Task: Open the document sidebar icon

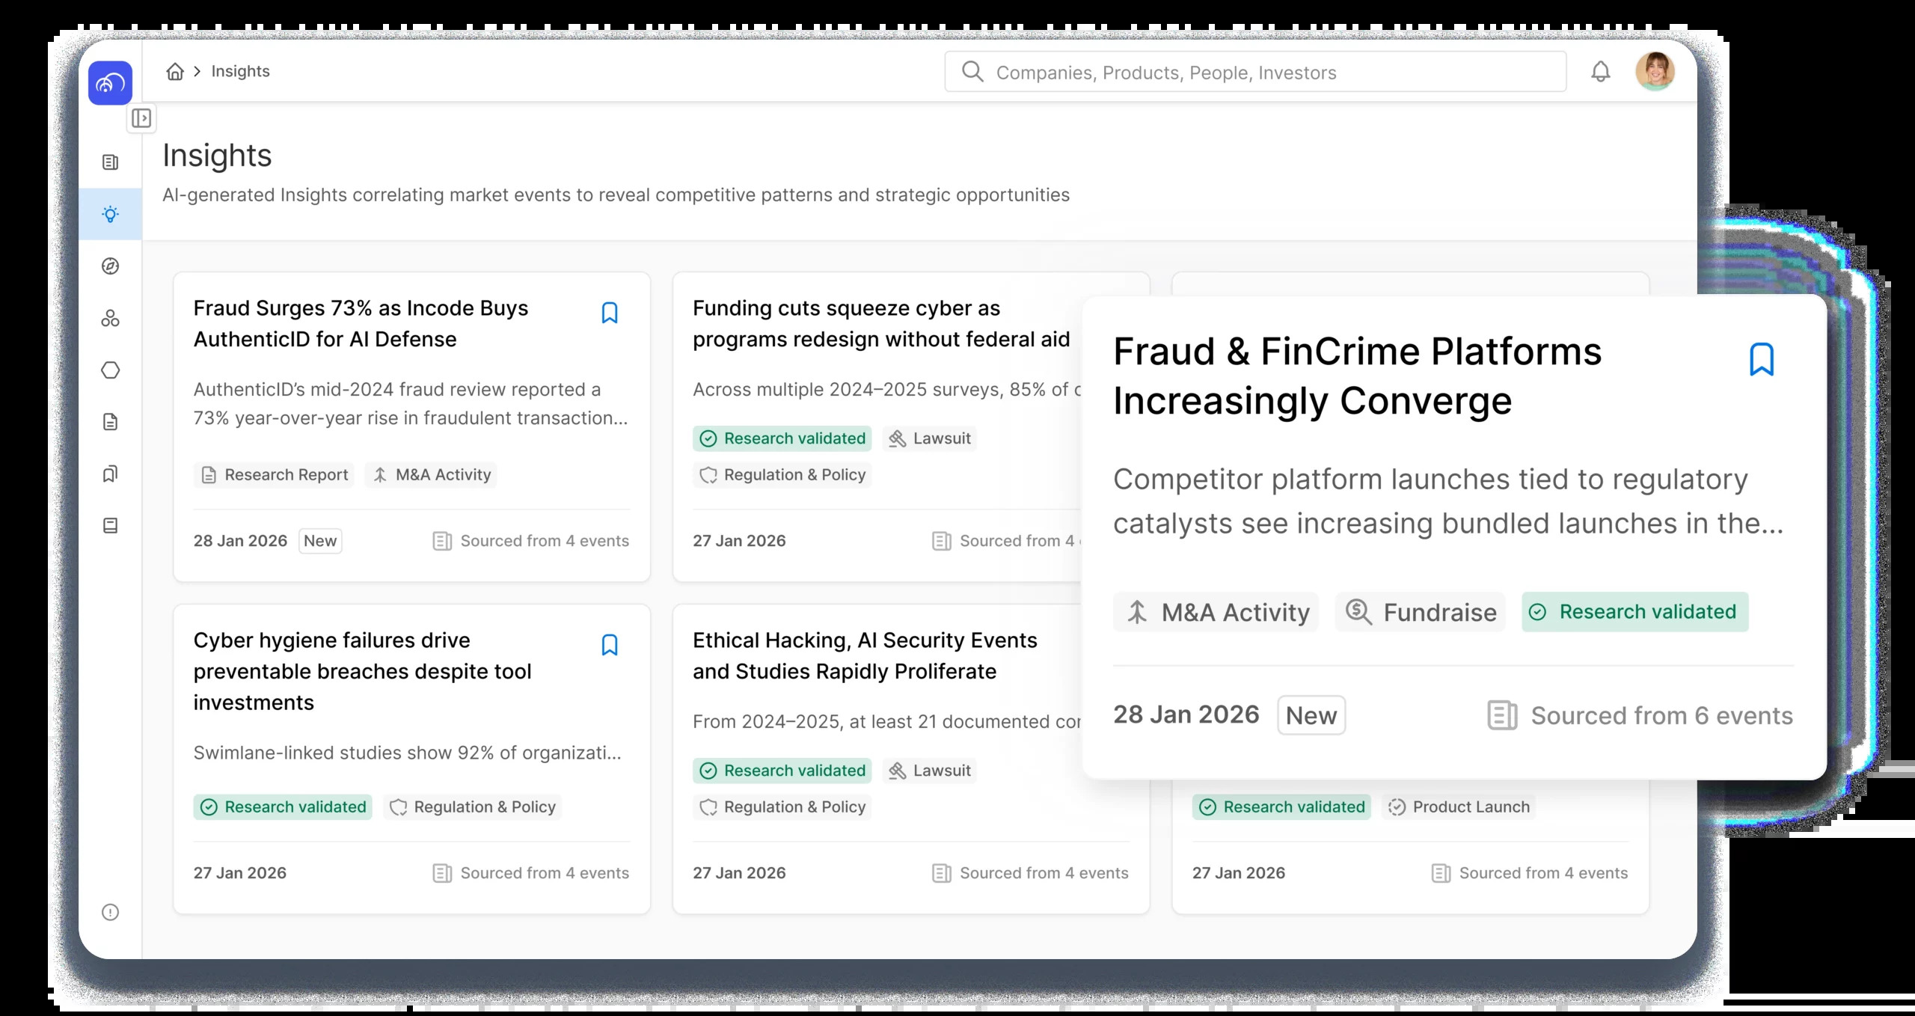Action: tap(111, 422)
